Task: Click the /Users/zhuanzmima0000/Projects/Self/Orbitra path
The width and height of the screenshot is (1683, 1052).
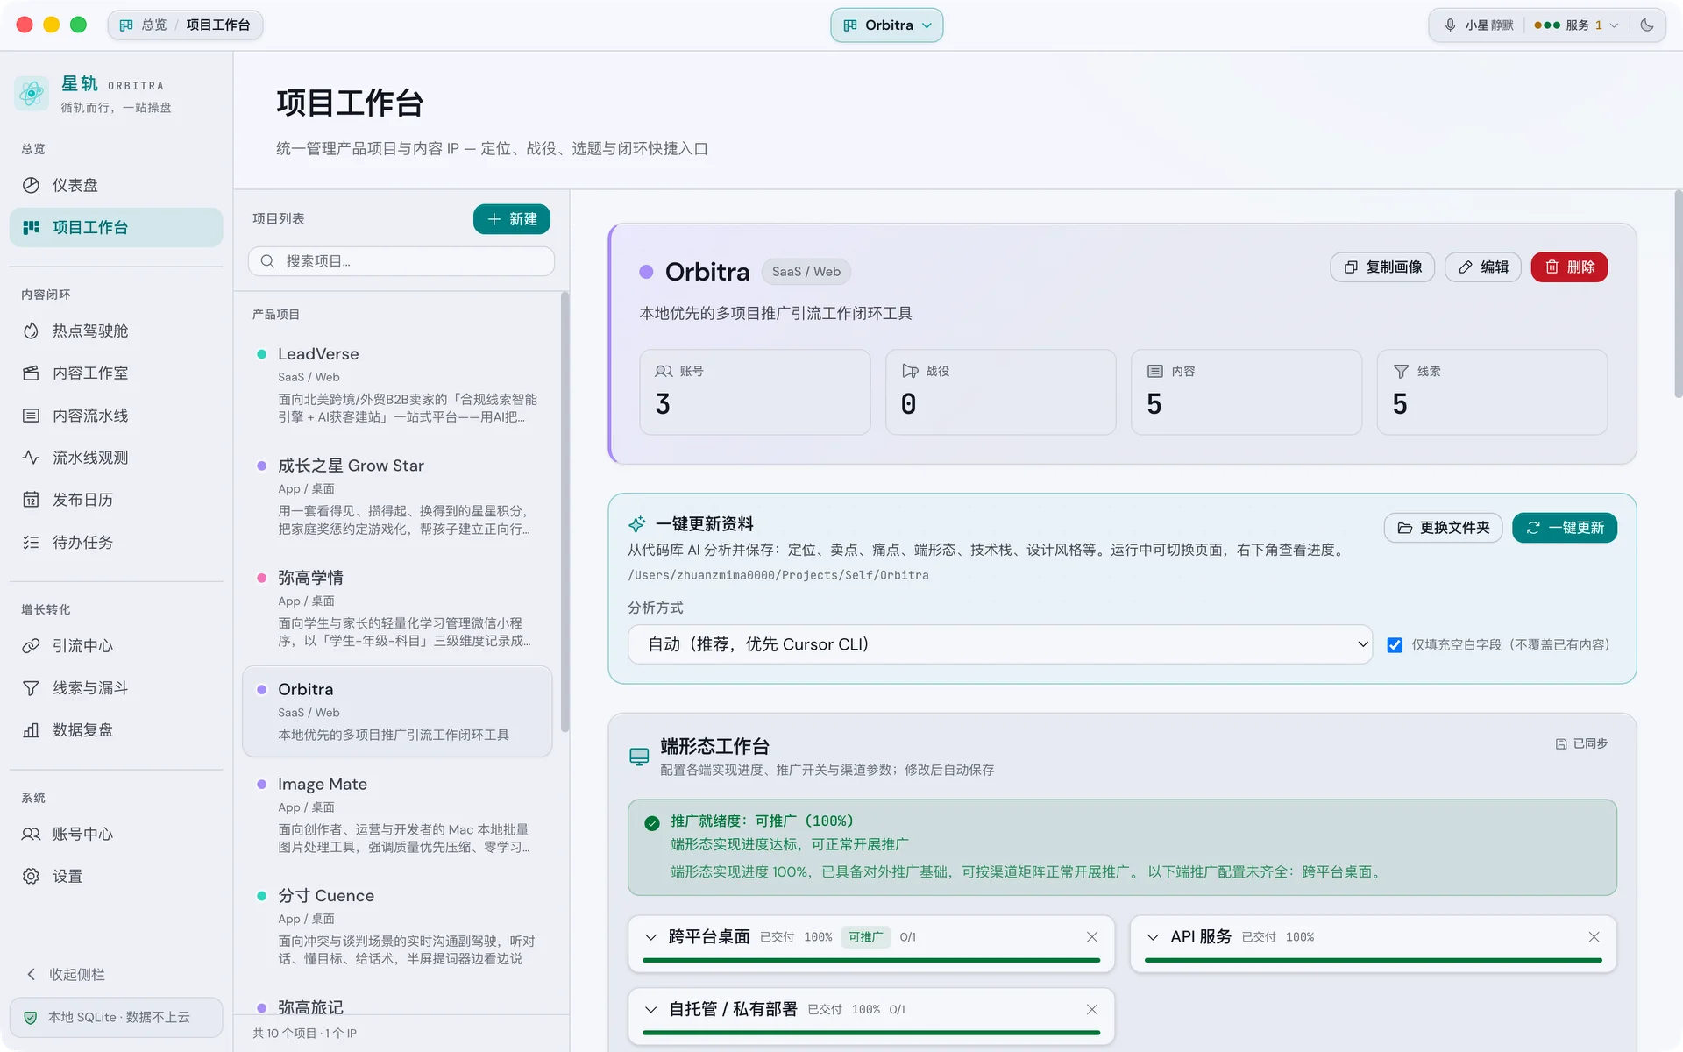Action: coord(778,575)
